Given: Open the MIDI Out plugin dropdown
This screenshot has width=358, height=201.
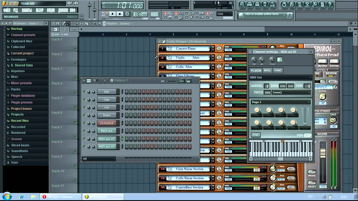Looking at the screenshot, I should tap(281, 77).
